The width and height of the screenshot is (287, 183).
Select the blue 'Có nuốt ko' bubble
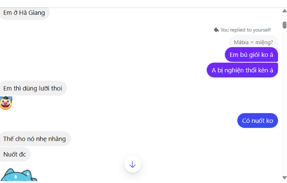pyautogui.click(x=257, y=121)
